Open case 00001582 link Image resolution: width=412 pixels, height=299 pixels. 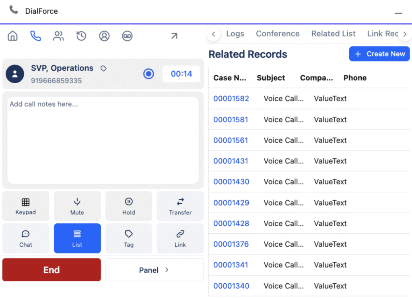(x=231, y=99)
